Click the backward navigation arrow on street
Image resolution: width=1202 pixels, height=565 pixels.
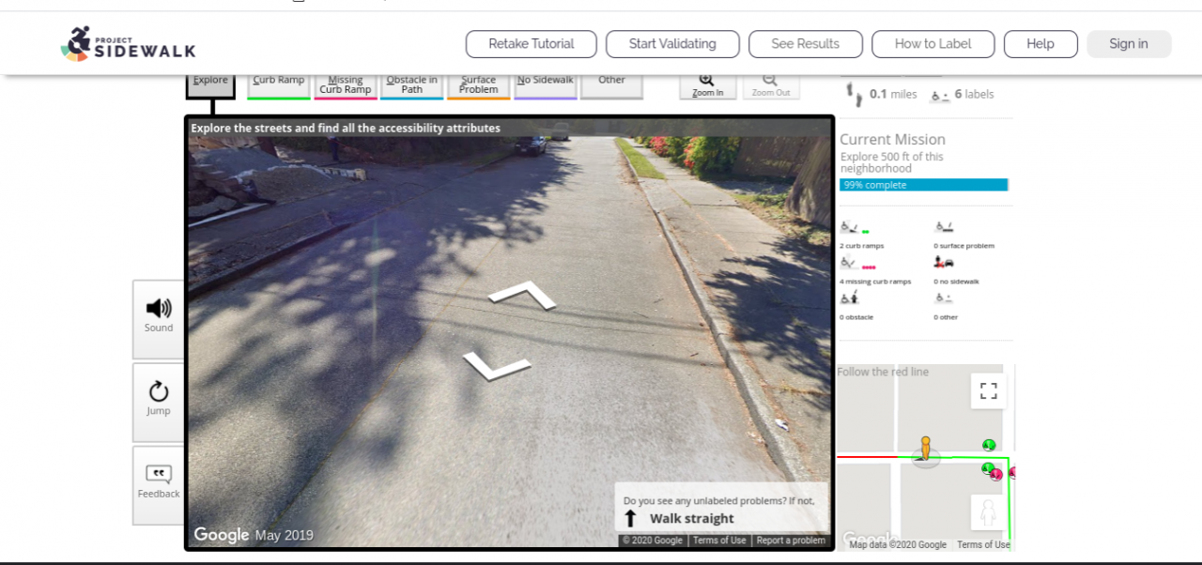(497, 364)
